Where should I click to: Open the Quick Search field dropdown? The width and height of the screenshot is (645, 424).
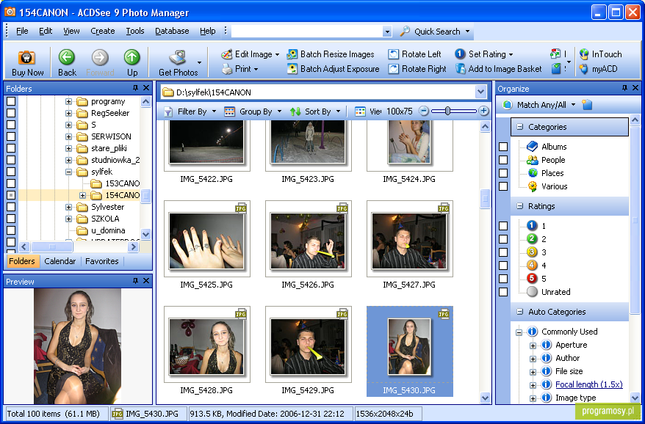click(x=386, y=32)
